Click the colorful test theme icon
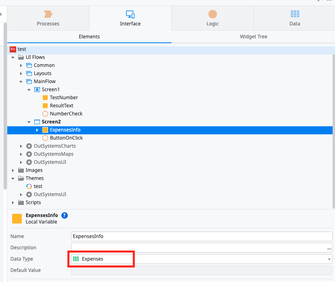The height and width of the screenshot is (282, 335). (x=29, y=186)
